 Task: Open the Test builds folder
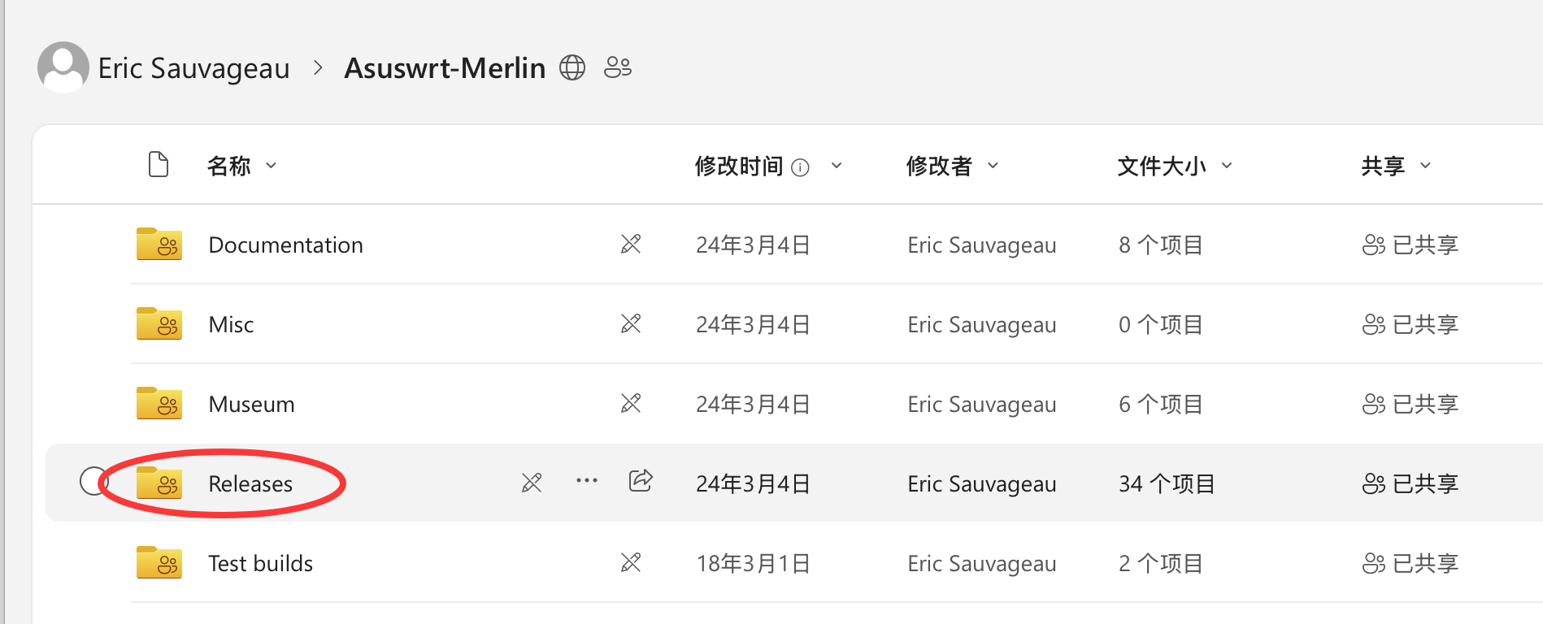[260, 563]
